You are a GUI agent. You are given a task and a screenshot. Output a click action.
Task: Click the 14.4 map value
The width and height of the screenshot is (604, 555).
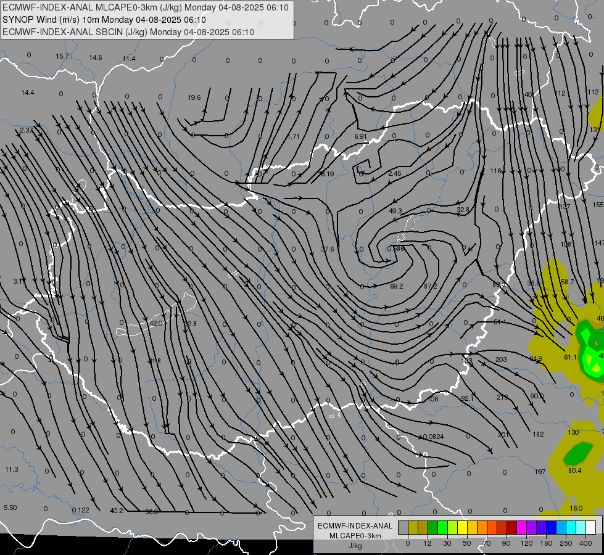(x=28, y=92)
